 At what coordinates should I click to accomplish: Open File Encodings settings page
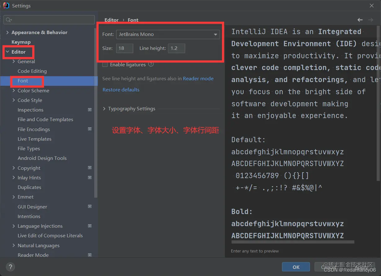(34, 129)
